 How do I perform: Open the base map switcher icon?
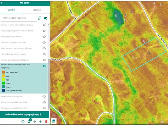(54, 121)
